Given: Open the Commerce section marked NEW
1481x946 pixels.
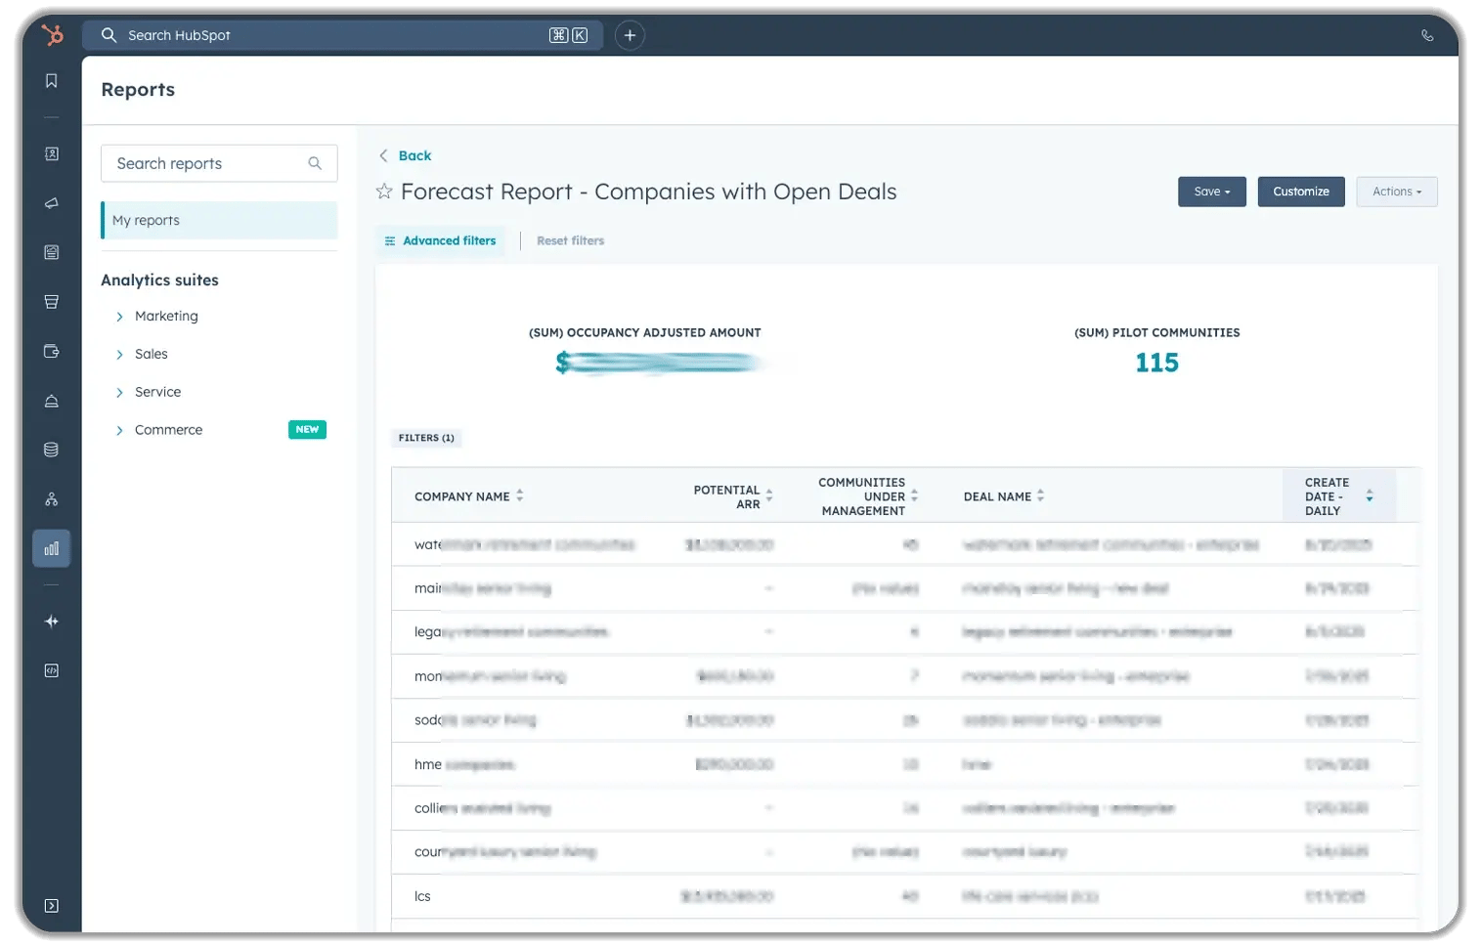Looking at the screenshot, I should (168, 429).
